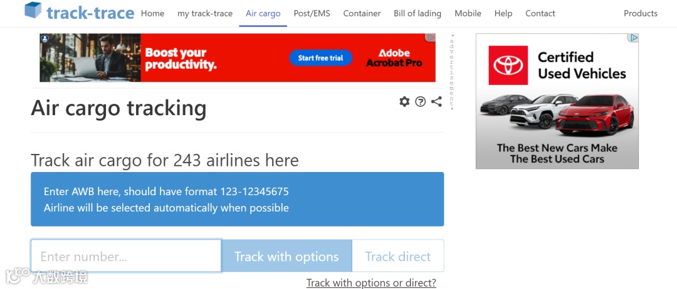
Task: Navigate to my track-trace
Action: [204, 13]
